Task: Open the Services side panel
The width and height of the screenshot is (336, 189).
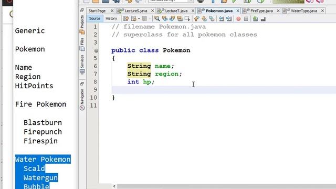Action: point(82,65)
